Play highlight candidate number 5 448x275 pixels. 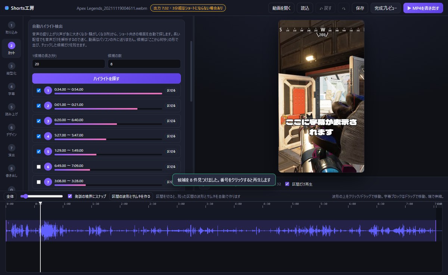[x=48, y=151]
